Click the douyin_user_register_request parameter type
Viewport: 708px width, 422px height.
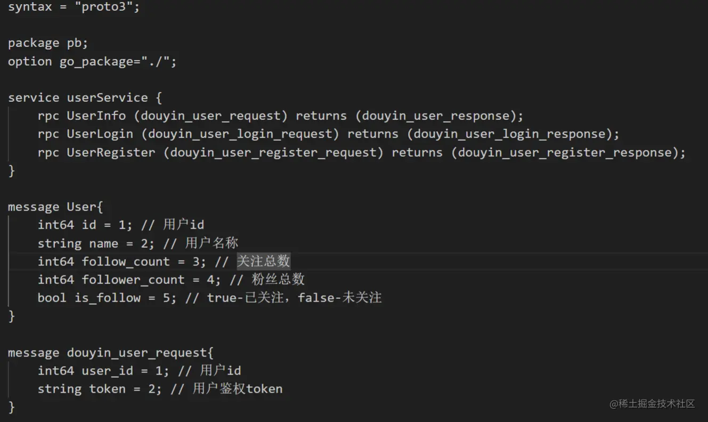click(x=273, y=152)
